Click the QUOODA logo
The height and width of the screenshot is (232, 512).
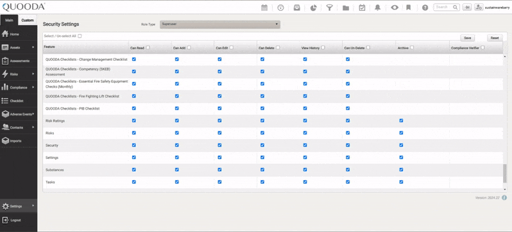(24, 7)
